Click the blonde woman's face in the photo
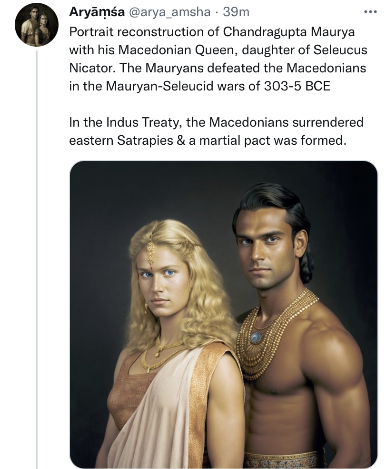Image resolution: width=386 pixels, height=469 pixels. (161, 284)
